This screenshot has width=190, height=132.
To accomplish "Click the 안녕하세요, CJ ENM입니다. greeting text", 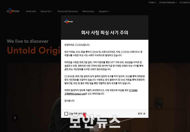I will pos(77,45).
